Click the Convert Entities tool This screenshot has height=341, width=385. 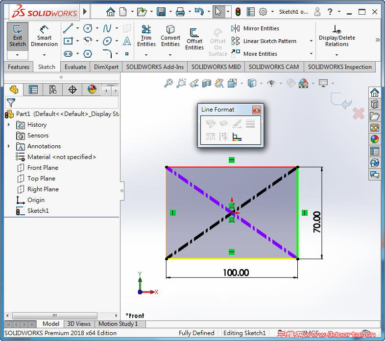point(170,36)
